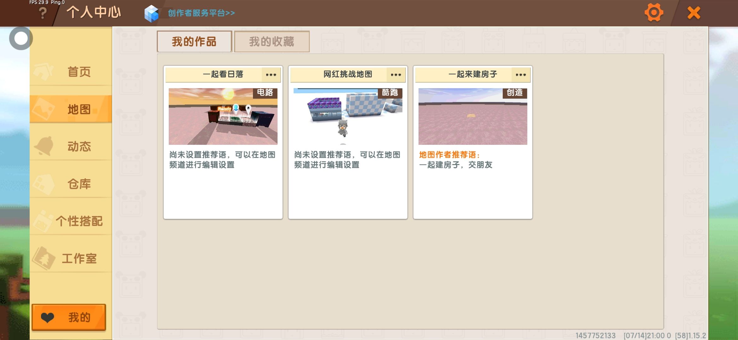Select 地图 map menu item
This screenshot has height=340, width=738.
[x=71, y=109]
